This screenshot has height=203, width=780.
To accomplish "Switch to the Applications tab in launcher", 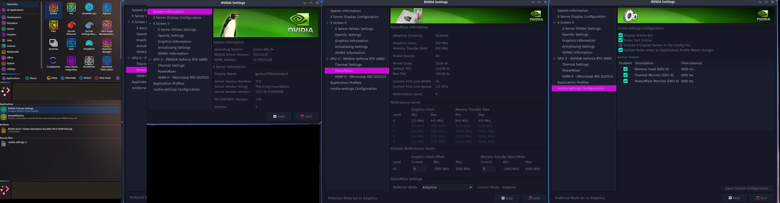I will point(11,78).
